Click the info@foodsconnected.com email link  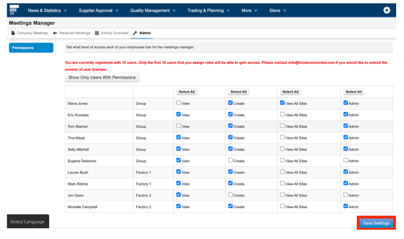(x=311, y=63)
